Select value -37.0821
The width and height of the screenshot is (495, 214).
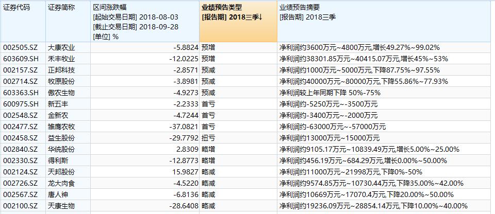[184, 127]
